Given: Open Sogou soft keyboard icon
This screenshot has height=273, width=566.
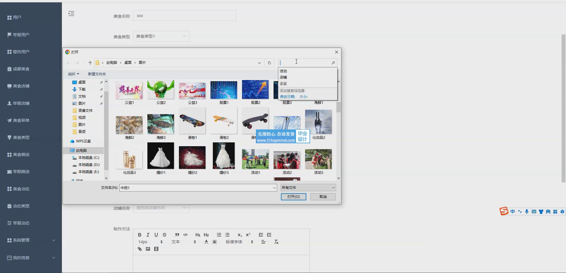Looking at the screenshot, I should pos(534,212).
